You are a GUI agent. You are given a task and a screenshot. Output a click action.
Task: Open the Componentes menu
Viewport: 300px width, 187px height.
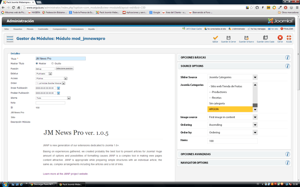point(60,29)
